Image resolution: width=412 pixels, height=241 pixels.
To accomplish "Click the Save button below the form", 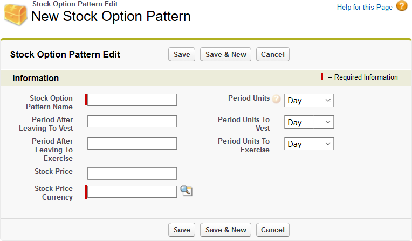I will 182,230.
